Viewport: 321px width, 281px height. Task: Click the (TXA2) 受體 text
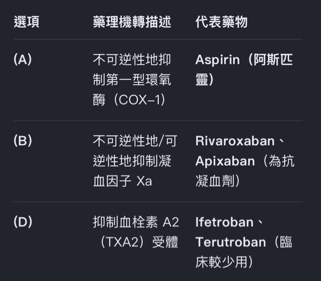click(x=139, y=242)
